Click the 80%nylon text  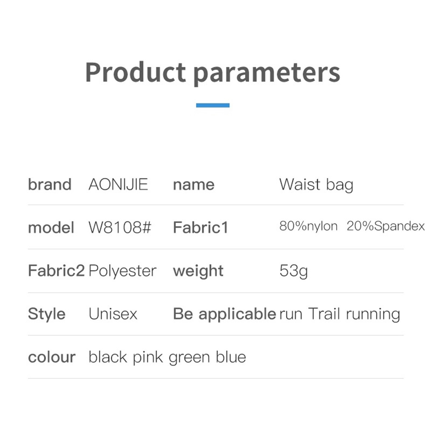tap(309, 226)
